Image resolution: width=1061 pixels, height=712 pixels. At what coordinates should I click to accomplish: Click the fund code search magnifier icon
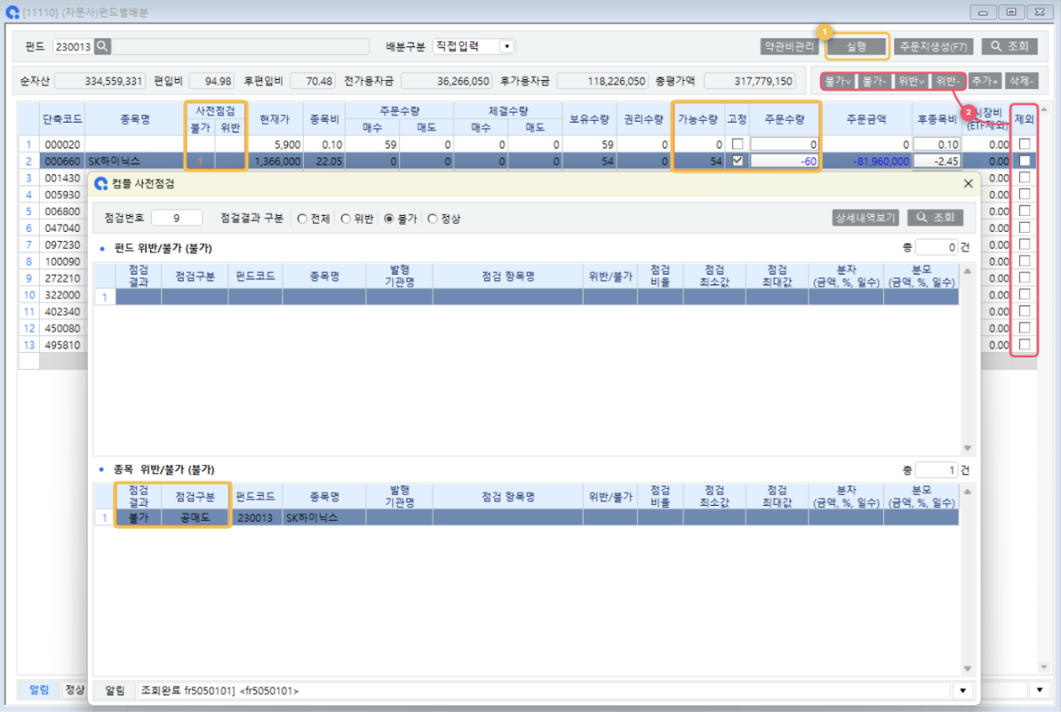coord(102,47)
